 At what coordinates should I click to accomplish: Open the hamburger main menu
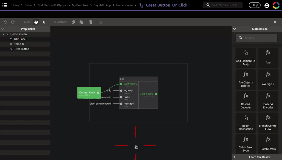click(x=5, y=5)
